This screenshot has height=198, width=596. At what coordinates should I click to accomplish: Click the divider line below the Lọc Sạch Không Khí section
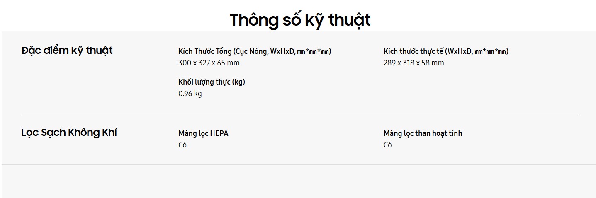pyautogui.click(x=299, y=164)
